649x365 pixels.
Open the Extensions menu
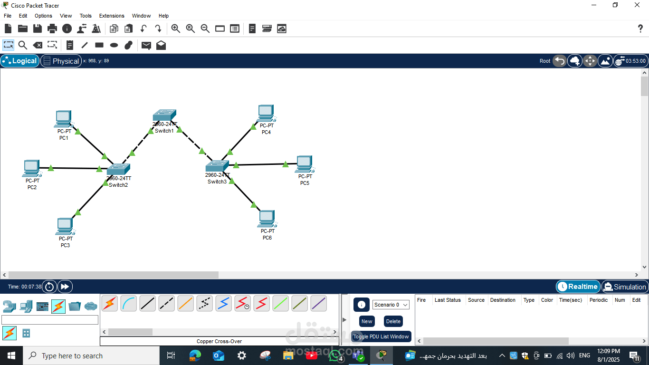pos(111,16)
